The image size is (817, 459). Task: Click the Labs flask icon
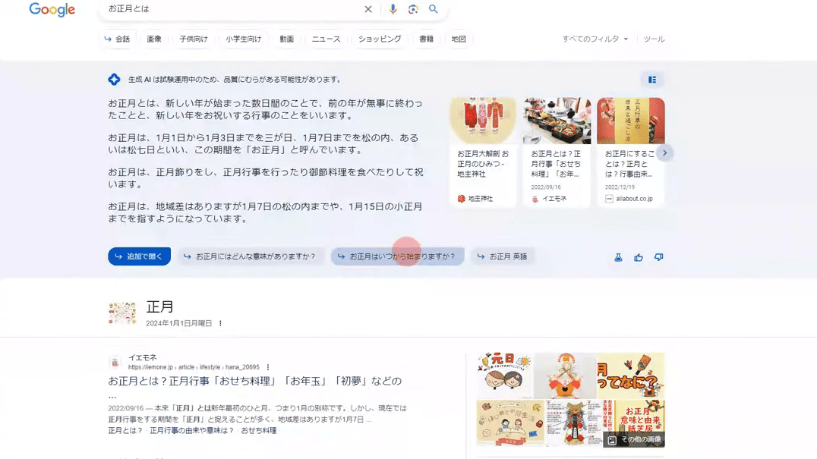[618, 257]
